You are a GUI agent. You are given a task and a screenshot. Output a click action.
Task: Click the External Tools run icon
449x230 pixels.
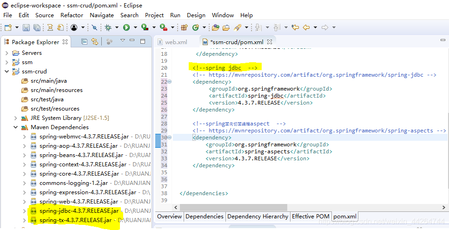tap(164, 27)
